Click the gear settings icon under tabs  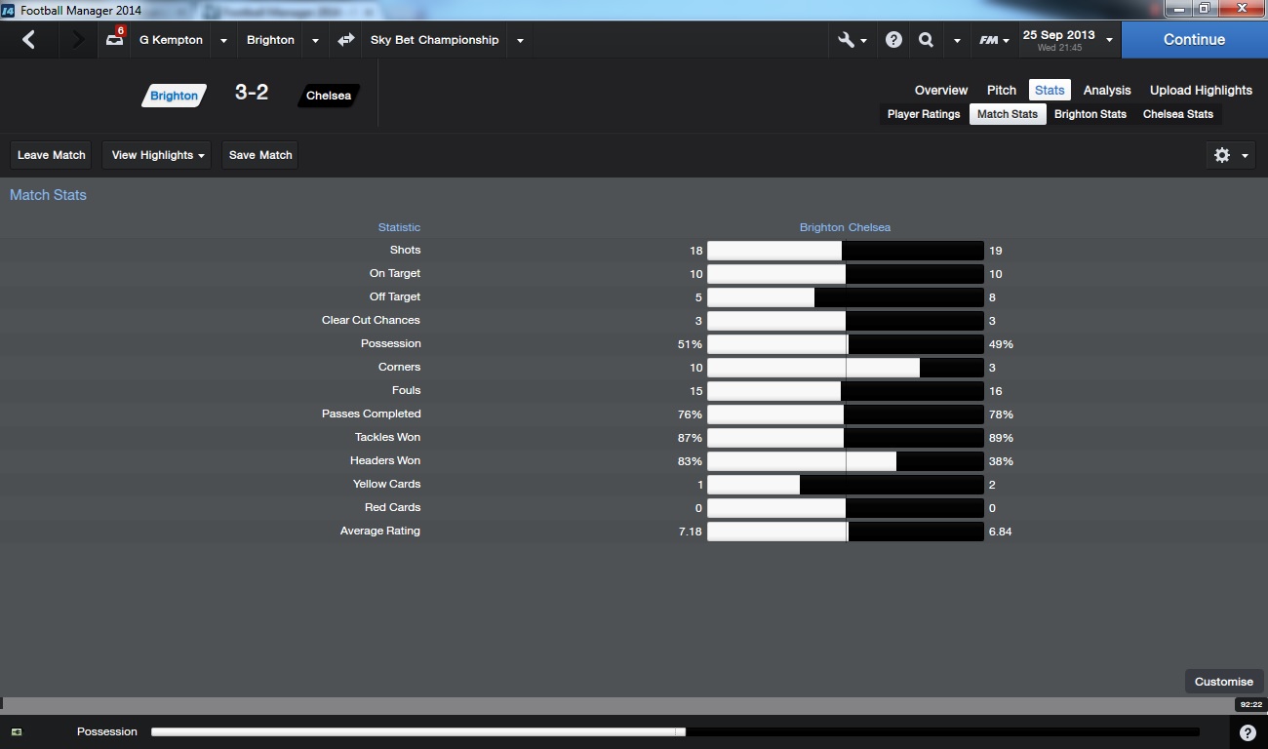[1221, 155]
